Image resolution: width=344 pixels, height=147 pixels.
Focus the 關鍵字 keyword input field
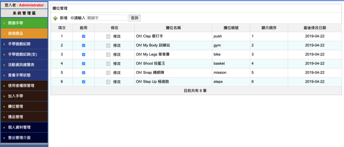[107, 18]
